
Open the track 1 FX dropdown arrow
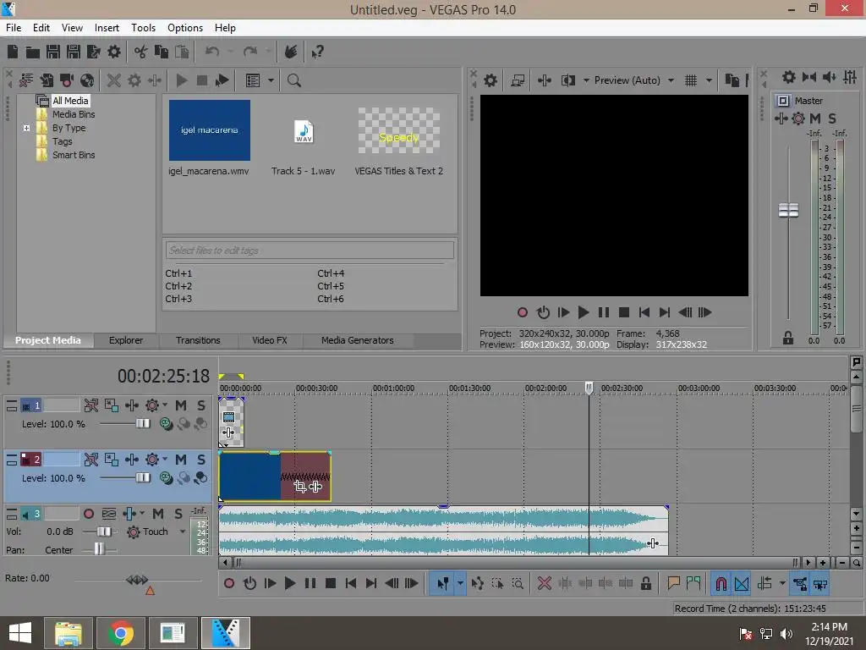pos(165,405)
